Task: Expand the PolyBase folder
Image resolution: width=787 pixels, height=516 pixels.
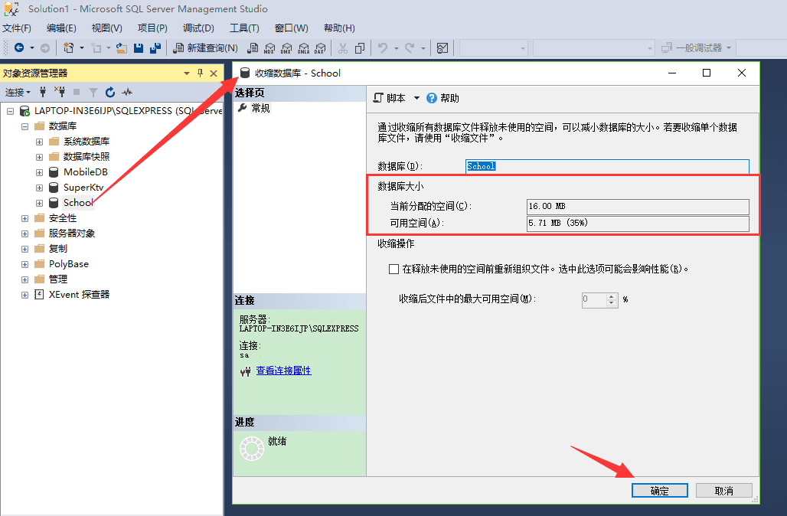Action: 24,264
